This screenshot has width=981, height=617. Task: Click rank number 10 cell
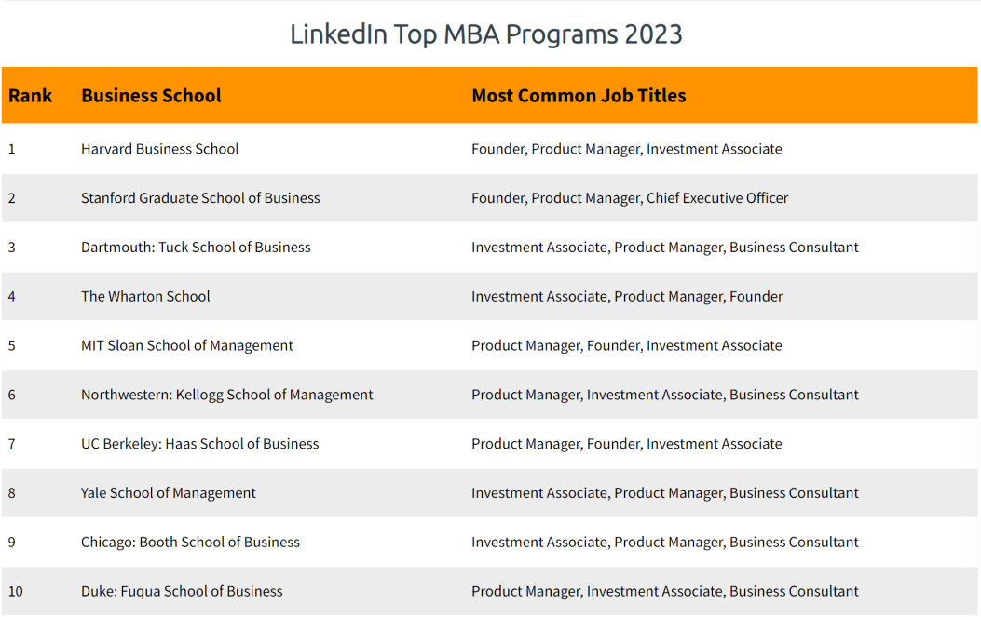(14, 592)
